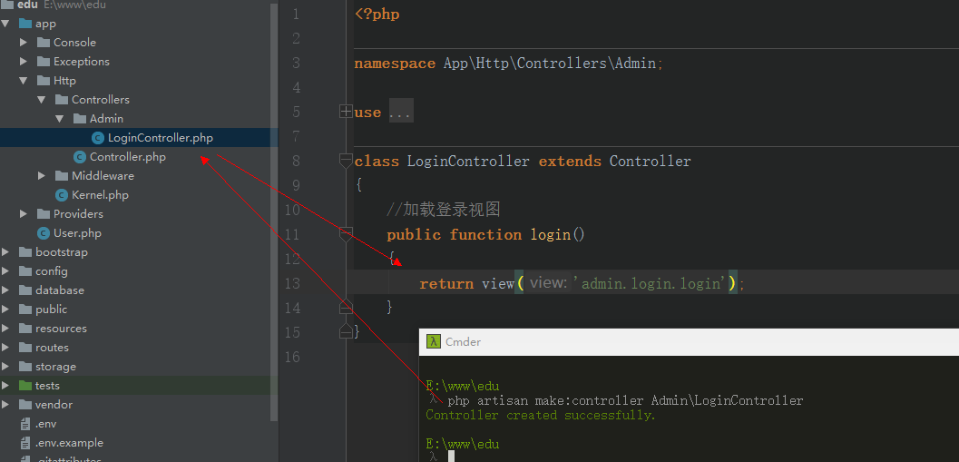Collapse the Admin folder

pyautogui.click(x=60, y=119)
